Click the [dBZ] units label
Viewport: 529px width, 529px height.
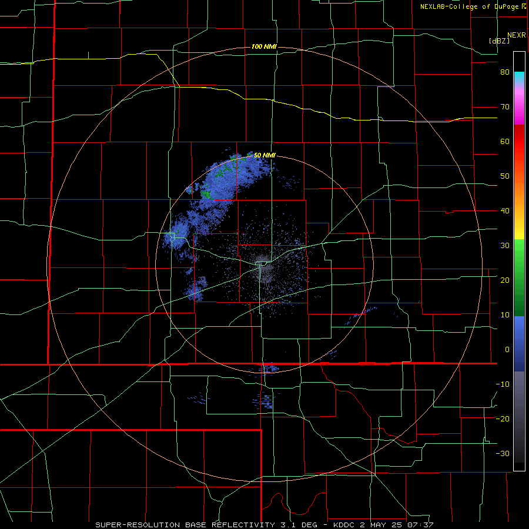(499, 41)
